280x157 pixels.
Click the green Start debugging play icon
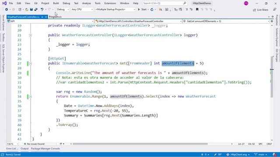click(139, 10)
